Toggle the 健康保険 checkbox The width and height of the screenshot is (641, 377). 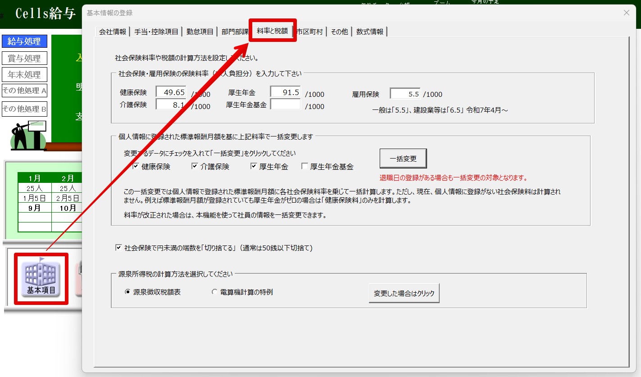[x=136, y=167]
